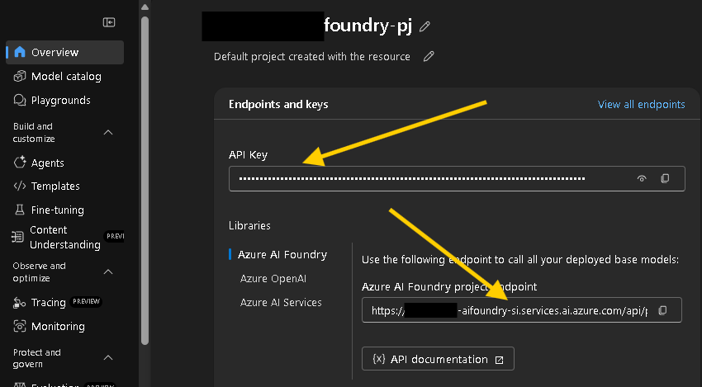
Task: Open the Model catalog
Action: pos(65,77)
